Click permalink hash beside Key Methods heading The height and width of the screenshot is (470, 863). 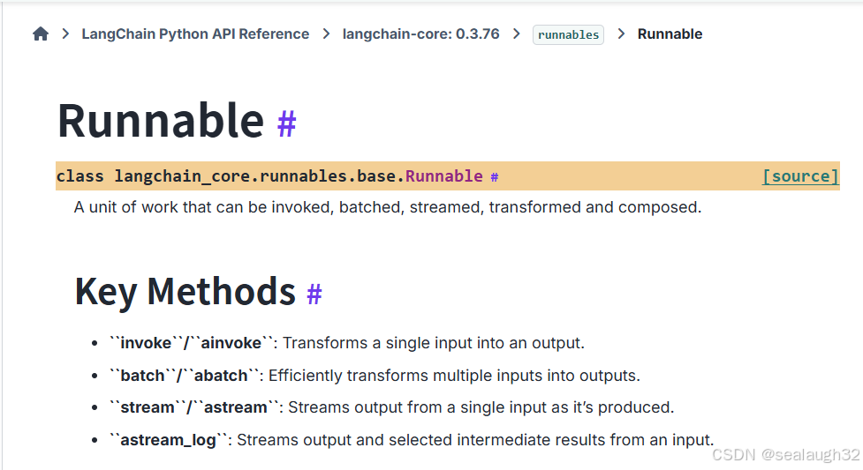click(314, 295)
